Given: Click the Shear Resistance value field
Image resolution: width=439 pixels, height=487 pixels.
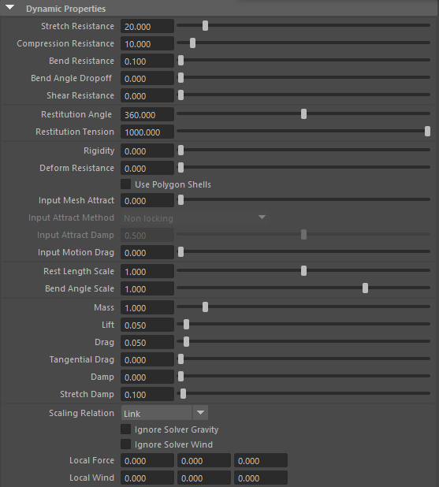Looking at the screenshot, I should 147,96.
